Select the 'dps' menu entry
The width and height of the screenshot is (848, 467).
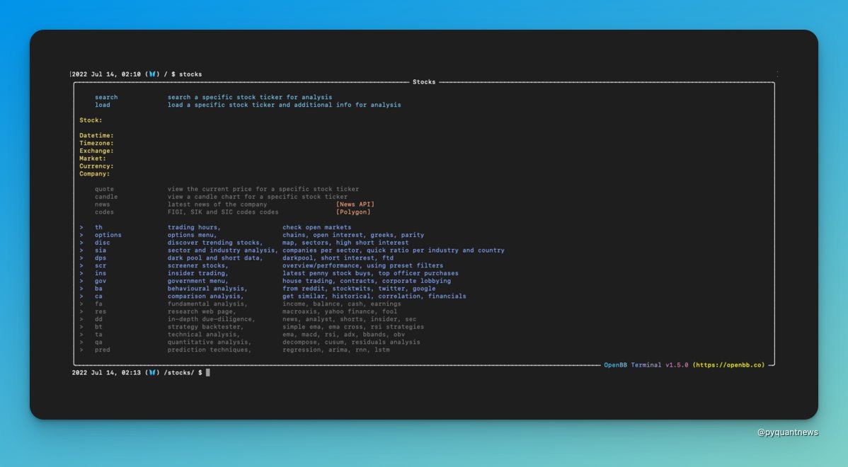click(x=101, y=258)
